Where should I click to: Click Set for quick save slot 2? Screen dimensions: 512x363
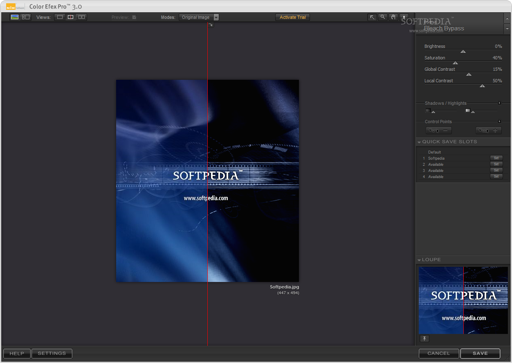496,164
